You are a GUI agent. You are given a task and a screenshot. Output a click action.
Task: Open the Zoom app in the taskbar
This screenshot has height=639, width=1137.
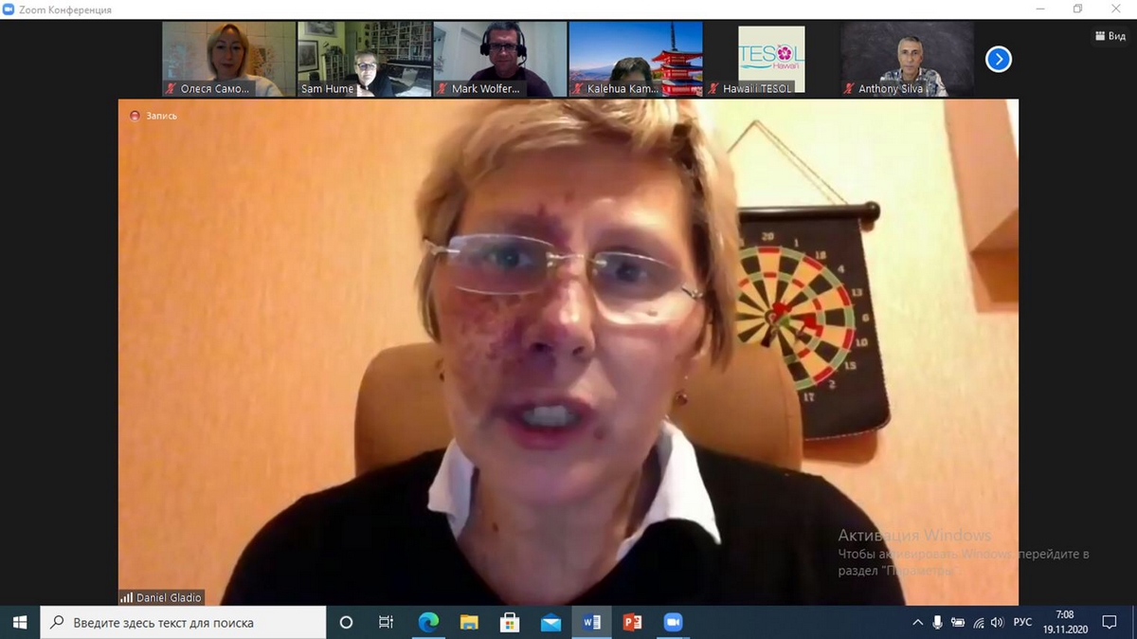[x=673, y=623]
